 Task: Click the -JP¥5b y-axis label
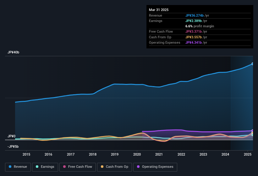click(x=13, y=146)
